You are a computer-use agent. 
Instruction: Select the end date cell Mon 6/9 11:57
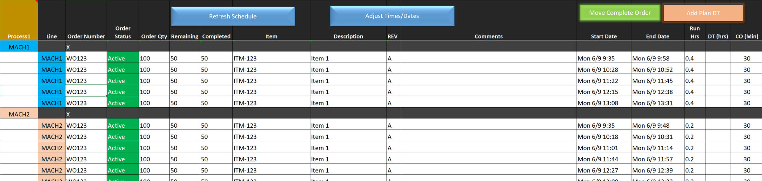point(652,159)
